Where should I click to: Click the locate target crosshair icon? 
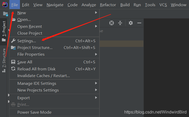point(112,23)
